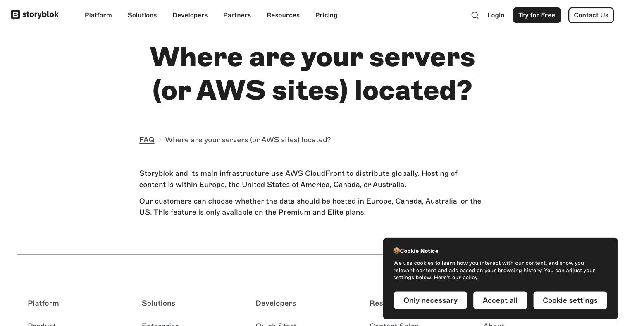Click the Contact Us button
This screenshot has height=326, width=625.
pos(591,15)
